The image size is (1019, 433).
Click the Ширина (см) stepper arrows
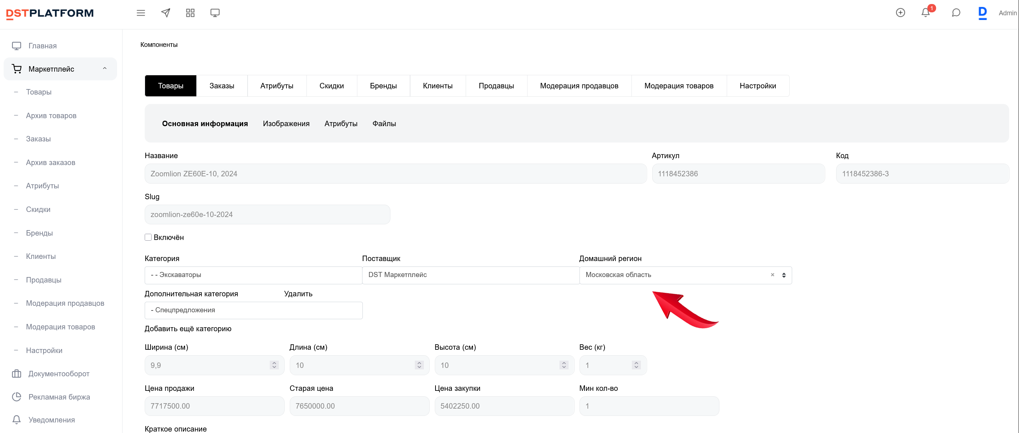(274, 365)
